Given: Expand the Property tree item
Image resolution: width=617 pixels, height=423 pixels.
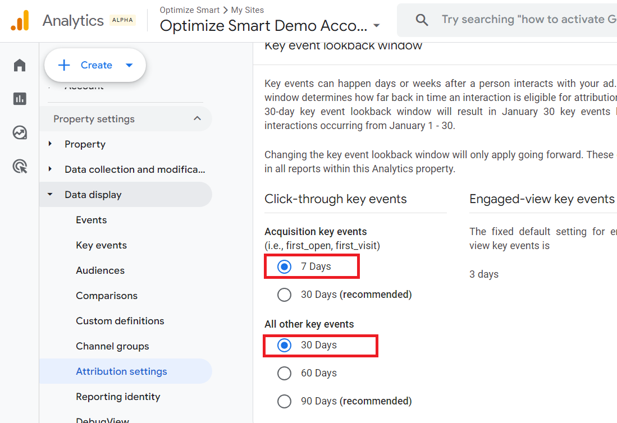Looking at the screenshot, I should coord(51,144).
